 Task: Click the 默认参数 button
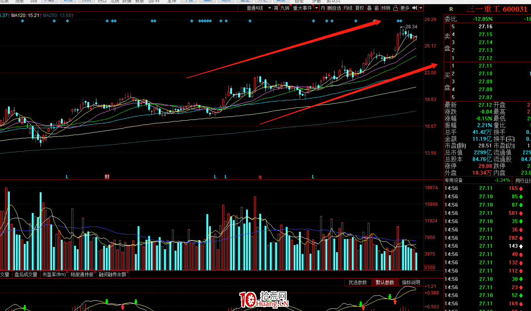point(385,282)
